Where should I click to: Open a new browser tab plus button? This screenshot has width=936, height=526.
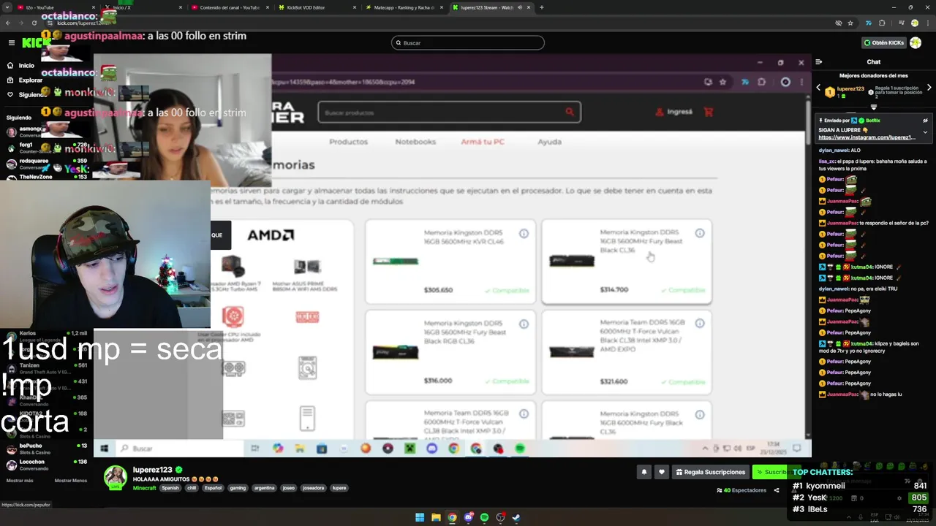tap(541, 7)
